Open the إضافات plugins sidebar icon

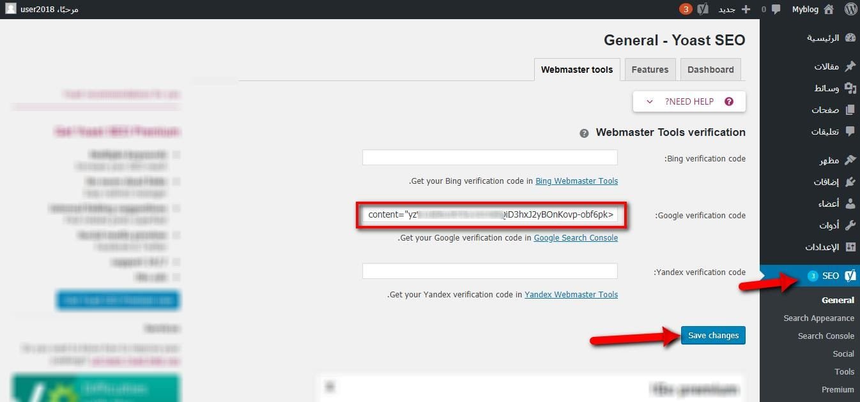pyautogui.click(x=850, y=182)
